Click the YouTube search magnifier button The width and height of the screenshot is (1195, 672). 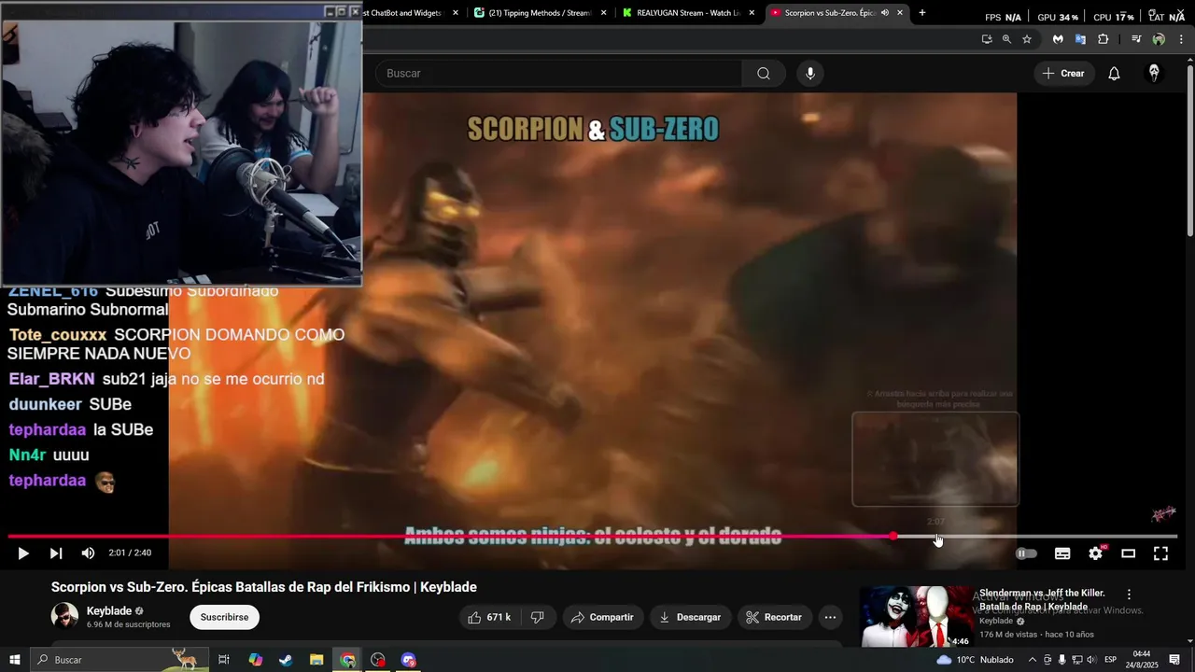[x=764, y=73]
